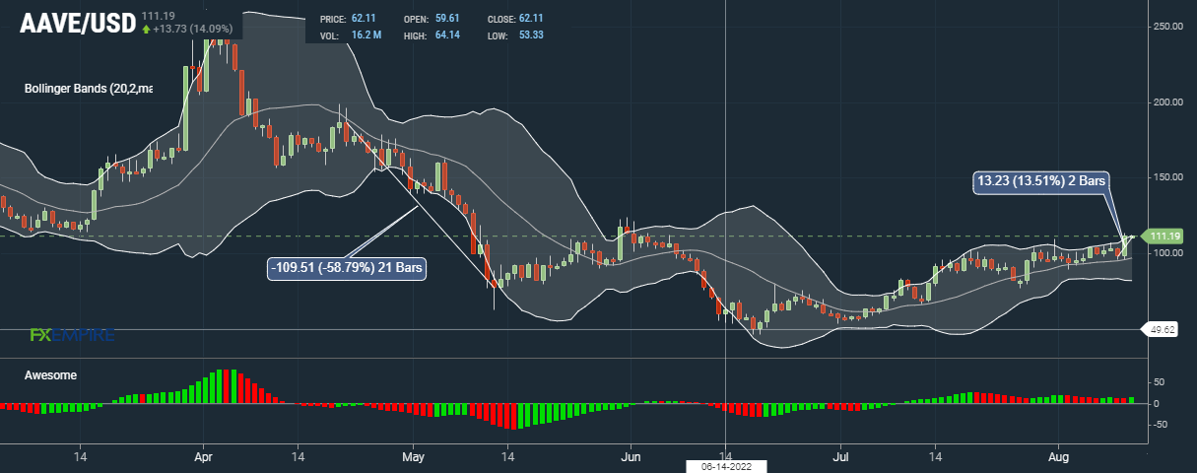The image size is (1197, 473).
Task: Click the 06-14-2022 crosshair date label
Action: click(725, 466)
